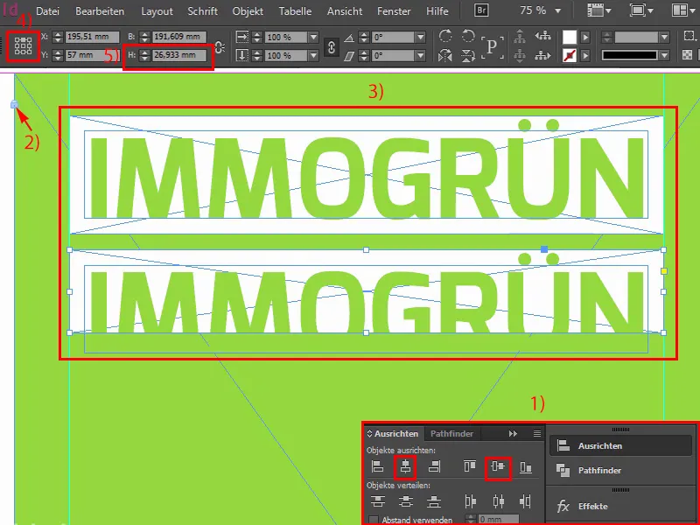Open the stroke weight dropdown

(x=664, y=37)
